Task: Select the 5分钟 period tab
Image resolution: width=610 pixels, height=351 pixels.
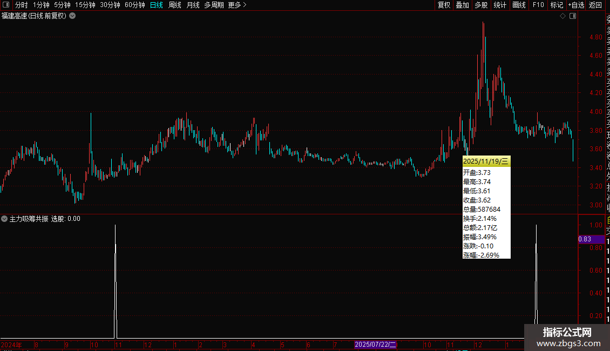Action: click(x=62, y=5)
